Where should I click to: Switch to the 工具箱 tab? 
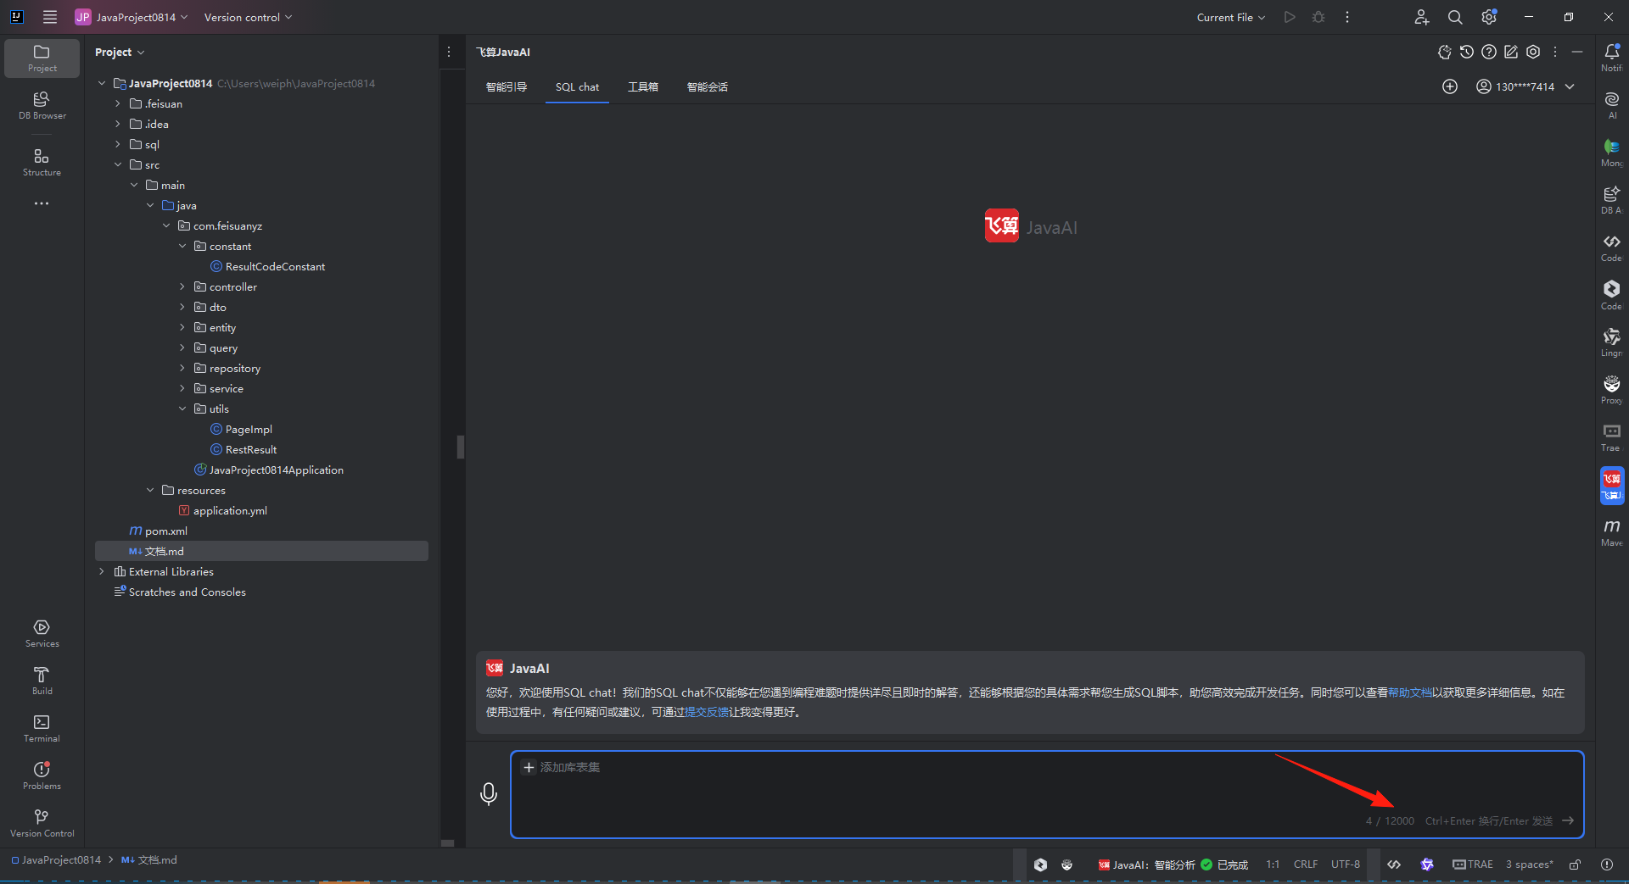pos(643,86)
